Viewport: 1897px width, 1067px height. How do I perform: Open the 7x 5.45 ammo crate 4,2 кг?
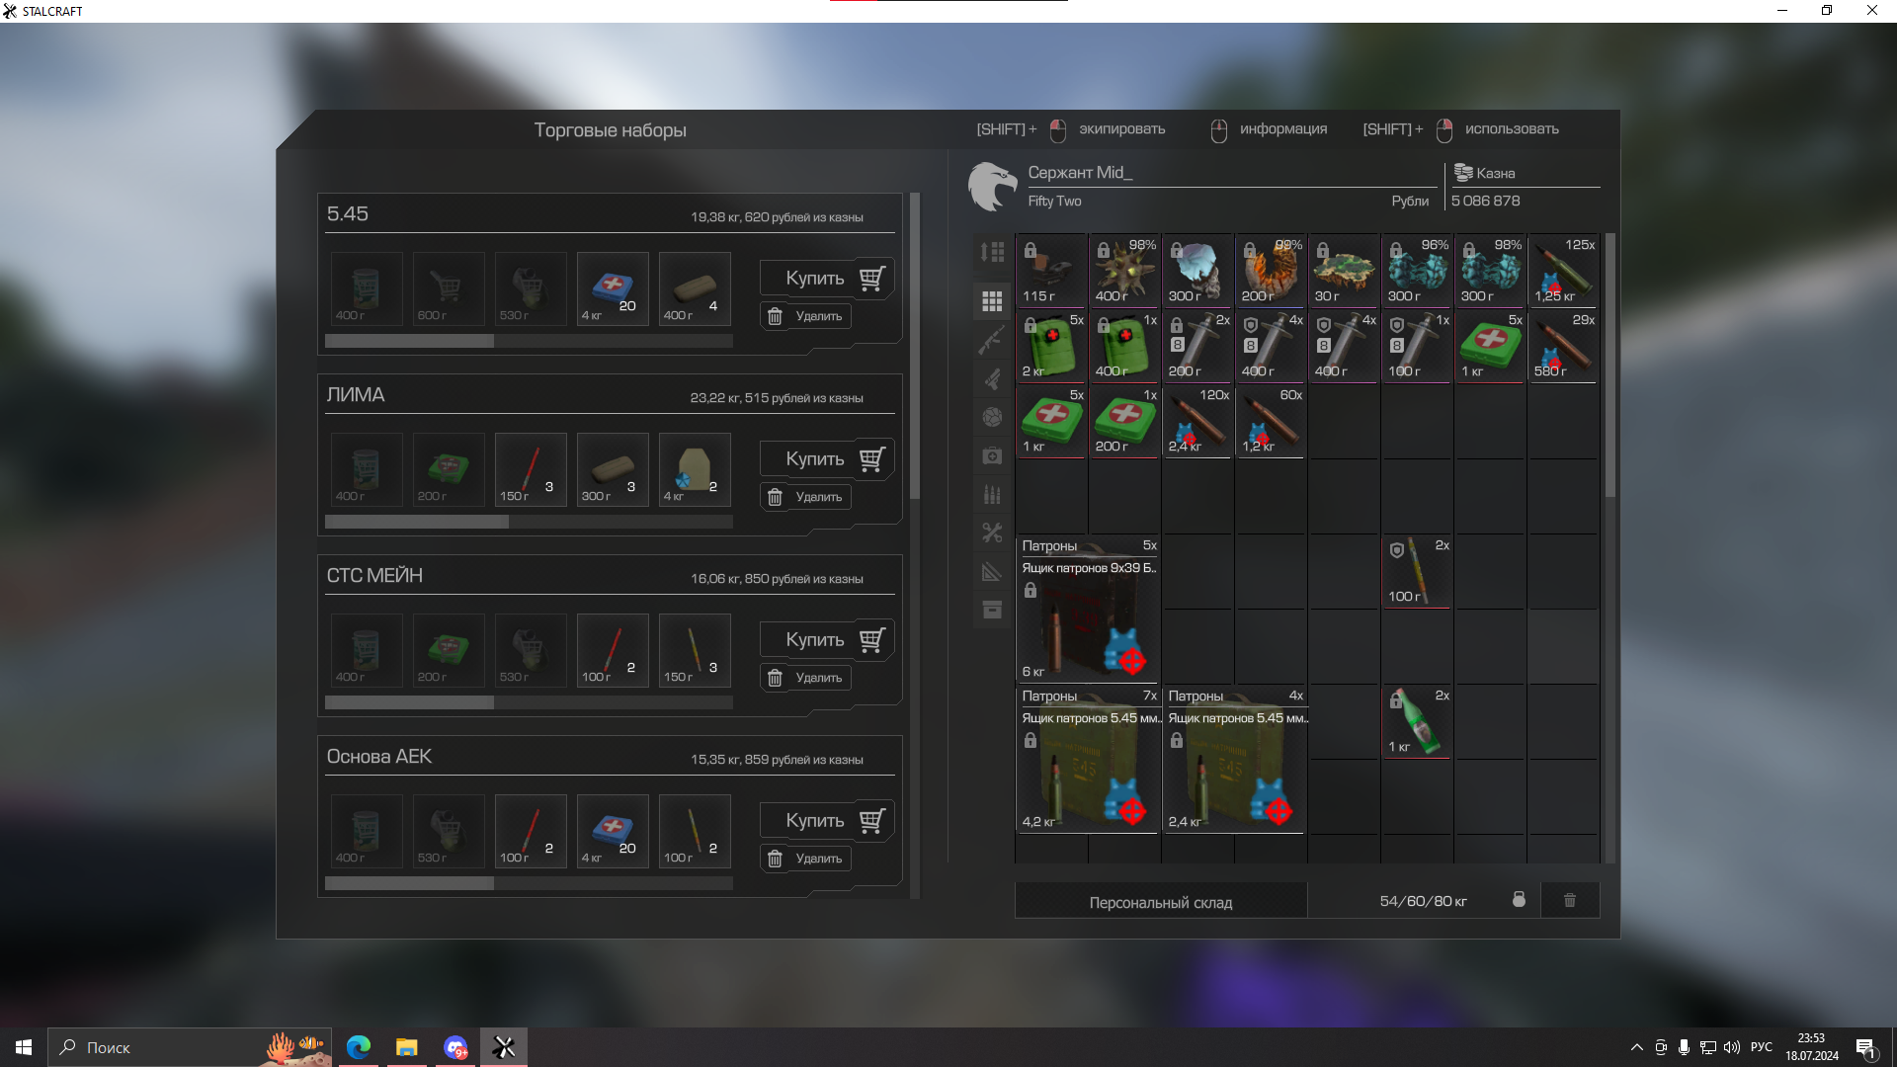pyautogui.click(x=1088, y=759)
